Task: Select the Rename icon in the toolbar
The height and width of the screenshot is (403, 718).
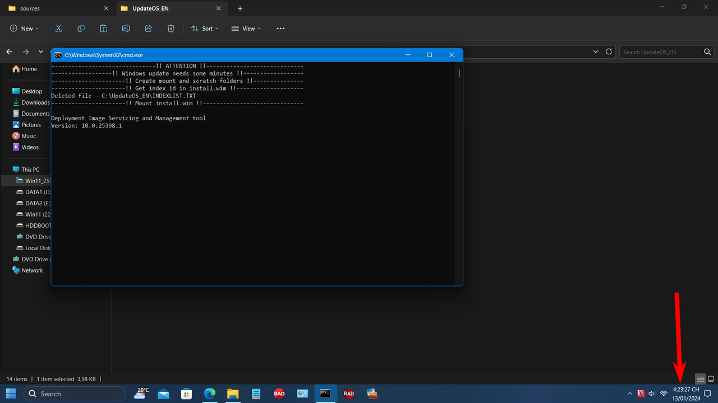Action: 126,28
